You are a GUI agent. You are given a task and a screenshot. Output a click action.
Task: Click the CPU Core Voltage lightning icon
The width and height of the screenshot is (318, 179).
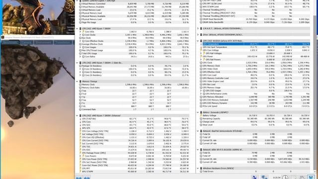click(x=80, y=131)
